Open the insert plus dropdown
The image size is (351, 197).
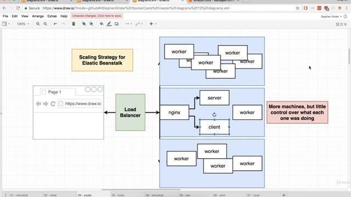click(x=152, y=24)
